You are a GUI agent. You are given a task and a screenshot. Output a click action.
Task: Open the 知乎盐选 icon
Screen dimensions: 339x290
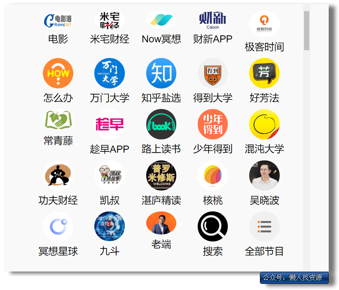click(161, 73)
